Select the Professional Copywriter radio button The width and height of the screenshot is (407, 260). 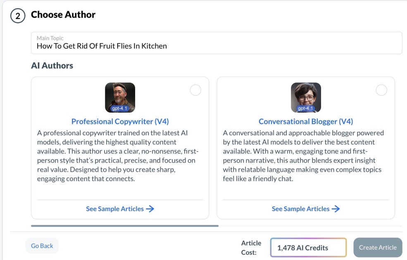[195, 90]
